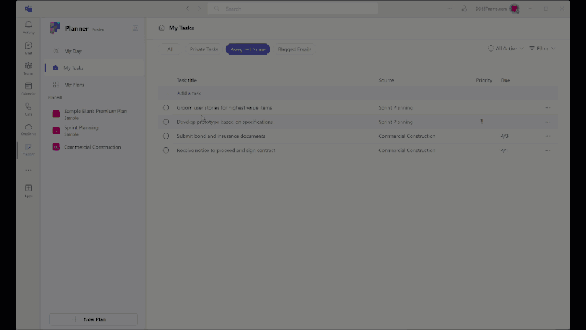This screenshot has width=586, height=330.
Task: Open the Sprint Planning pinned plan
Action: click(x=93, y=130)
